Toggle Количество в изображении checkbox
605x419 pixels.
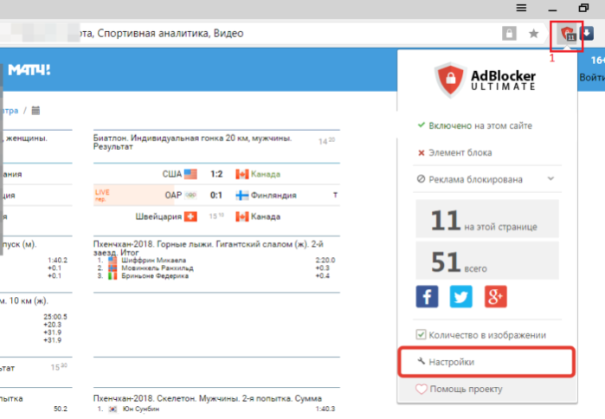421,334
